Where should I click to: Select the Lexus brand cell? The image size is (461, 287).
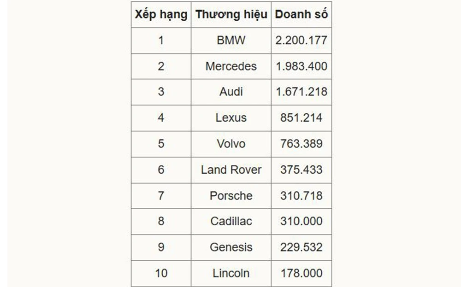231,117
